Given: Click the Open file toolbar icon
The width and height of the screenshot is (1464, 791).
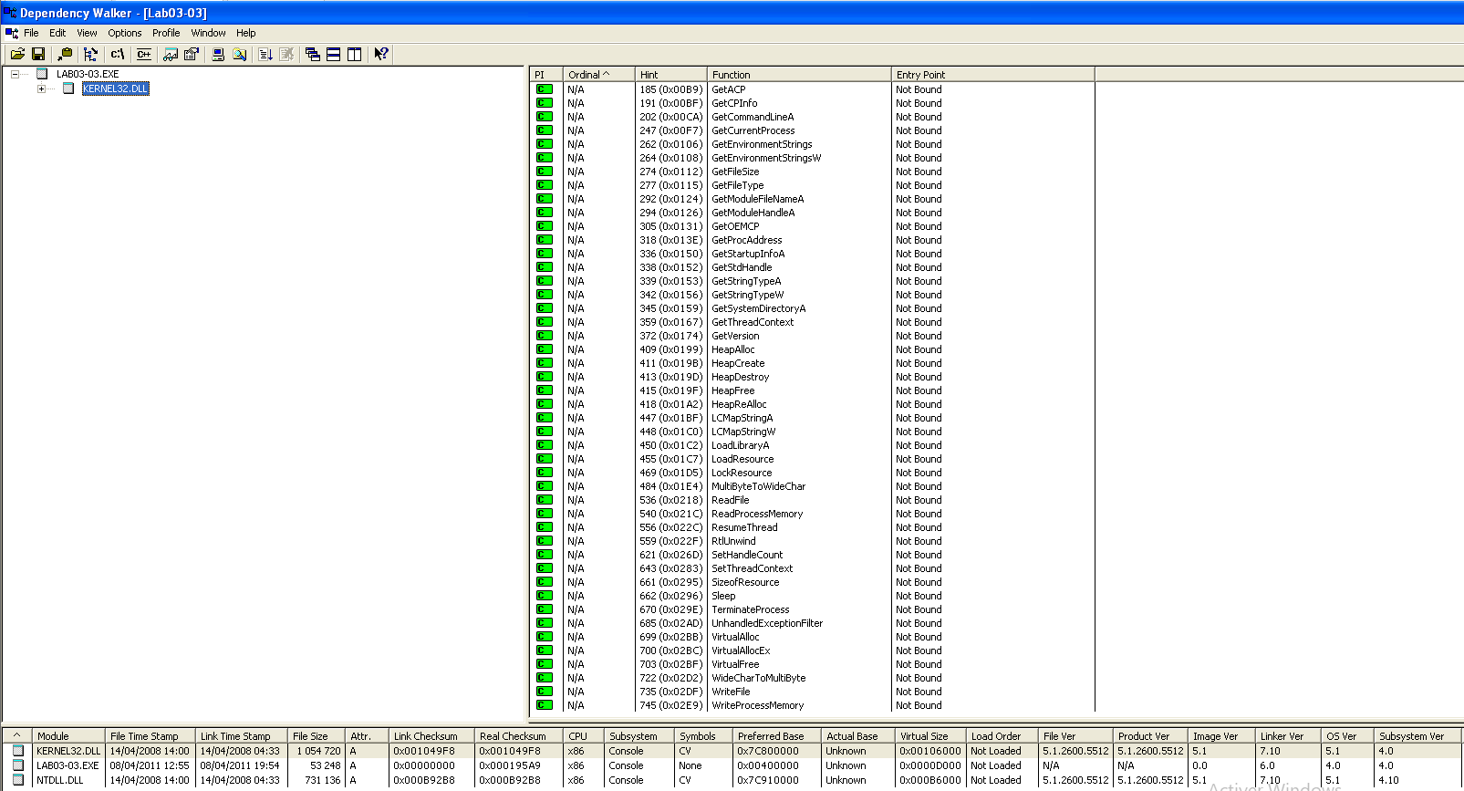Looking at the screenshot, I should coord(17,55).
